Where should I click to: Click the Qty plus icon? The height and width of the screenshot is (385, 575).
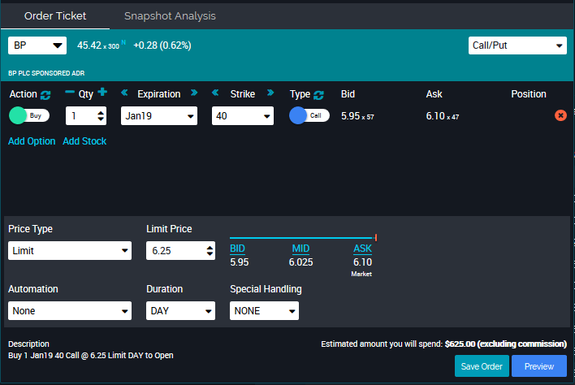(102, 93)
